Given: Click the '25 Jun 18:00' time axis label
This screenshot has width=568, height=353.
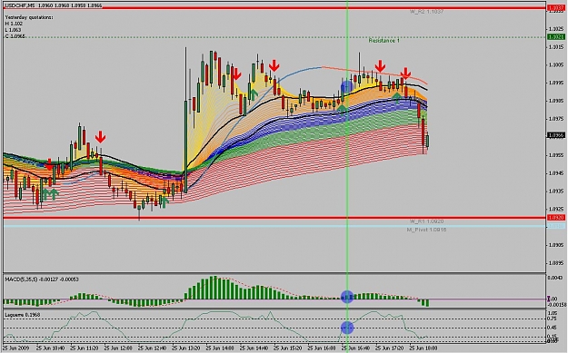Looking at the screenshot, I should pos(424,348).
